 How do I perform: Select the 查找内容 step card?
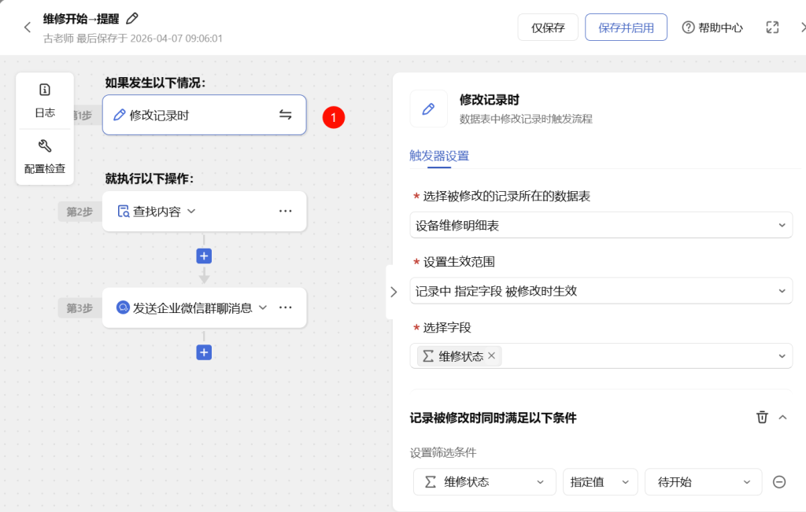point(204,211)
